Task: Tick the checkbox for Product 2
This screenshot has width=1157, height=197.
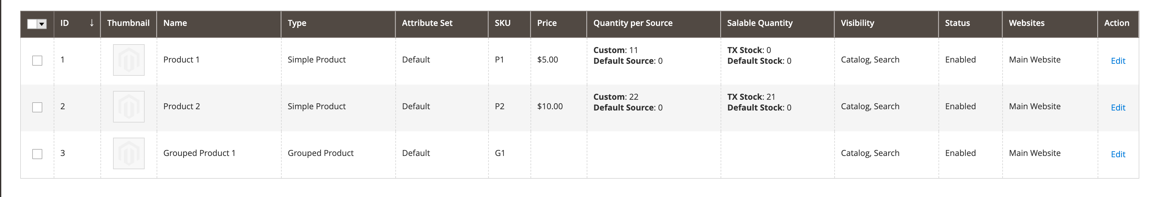Action: click(37, 107)
